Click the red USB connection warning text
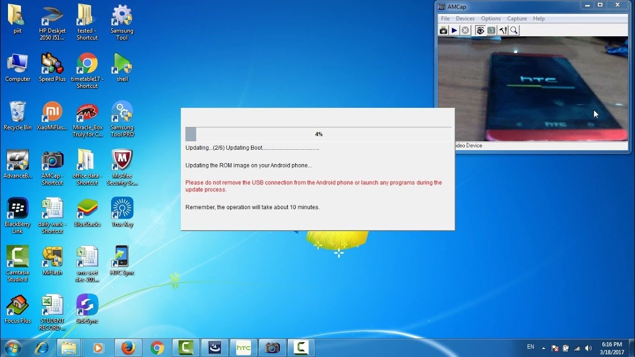This screenshot has width=635, height=357. pos(314,186)
